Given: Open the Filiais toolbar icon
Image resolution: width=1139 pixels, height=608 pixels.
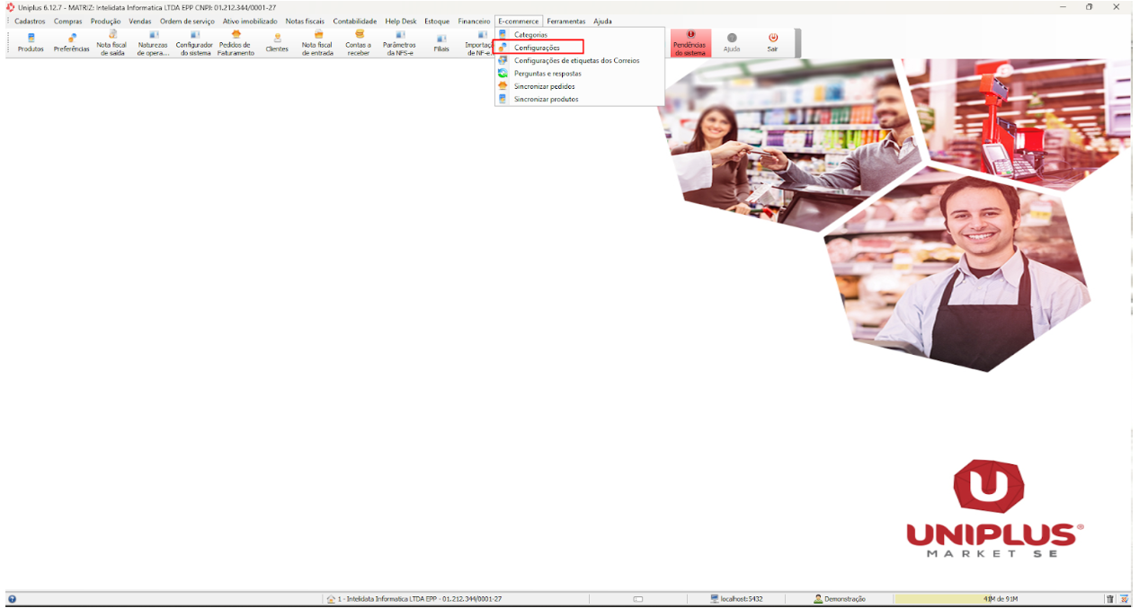Looking at the screenshot, I should (x=440, y=42).
